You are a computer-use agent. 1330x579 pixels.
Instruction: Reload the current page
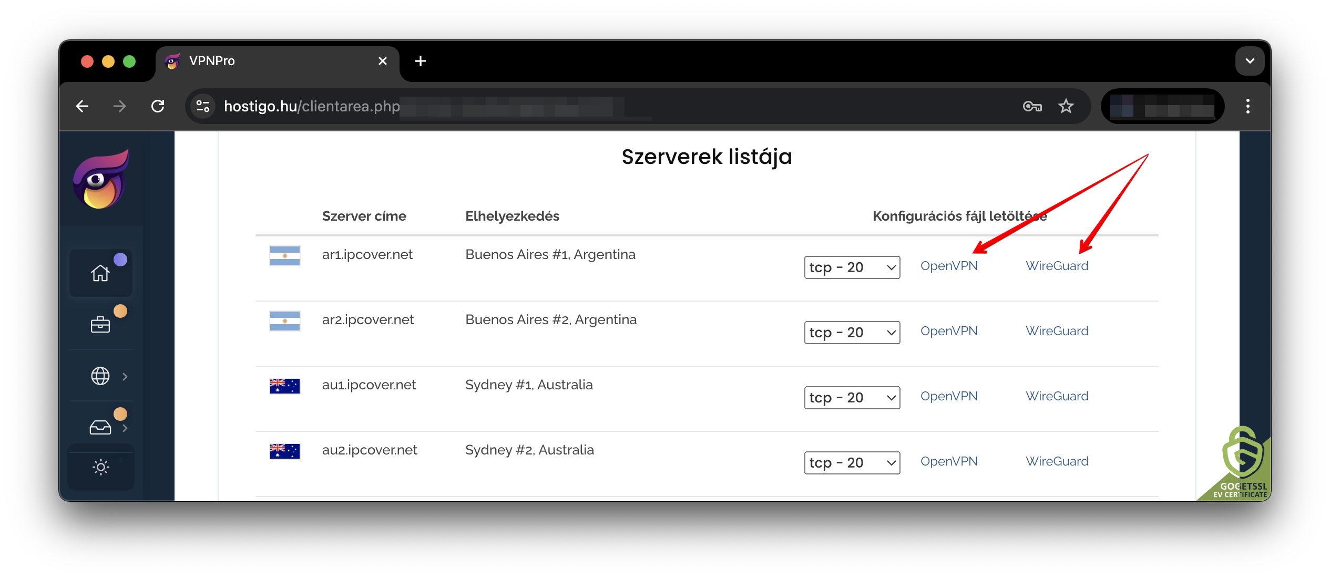pos(158,106)
